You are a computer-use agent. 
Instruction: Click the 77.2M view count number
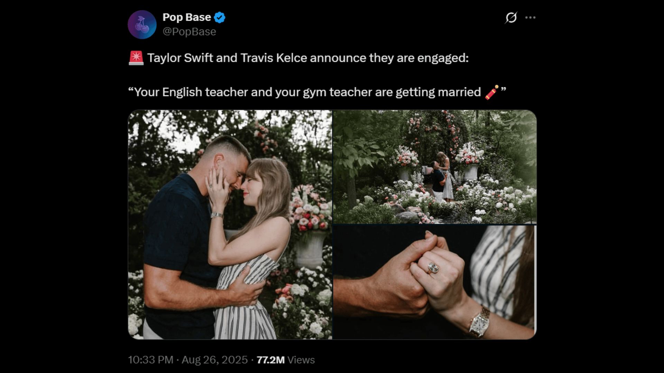coord(270,360)
